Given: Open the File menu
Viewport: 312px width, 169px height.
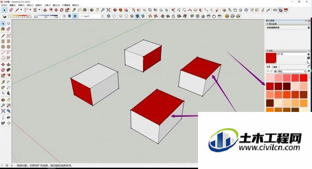Looking at the screenshot, I should click(x=4, y=5).
